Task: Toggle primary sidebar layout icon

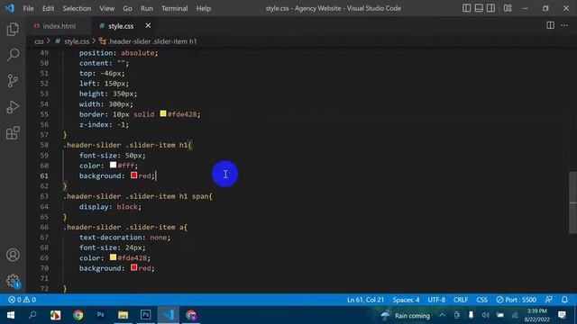Action: (x=466, y=8)
